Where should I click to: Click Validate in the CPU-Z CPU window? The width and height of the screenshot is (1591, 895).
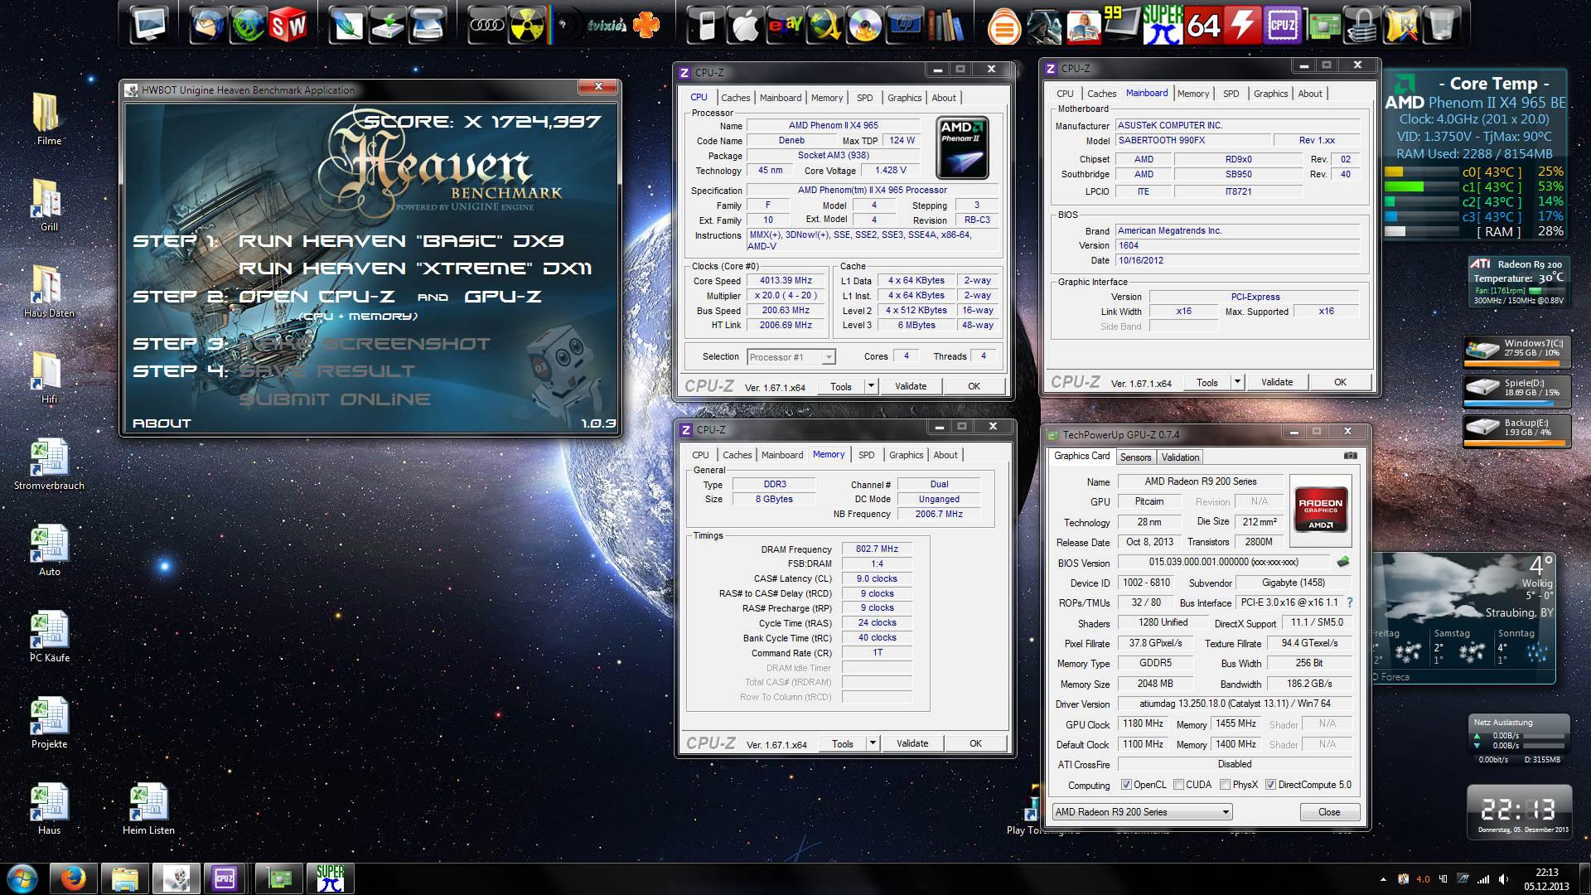coord(911,386)
